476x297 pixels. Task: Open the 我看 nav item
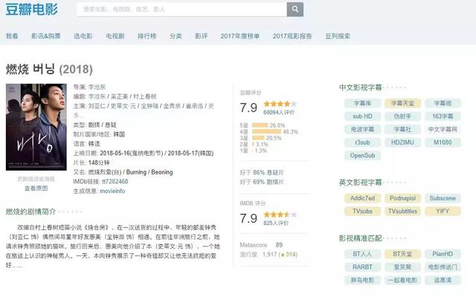click(12, 36)
